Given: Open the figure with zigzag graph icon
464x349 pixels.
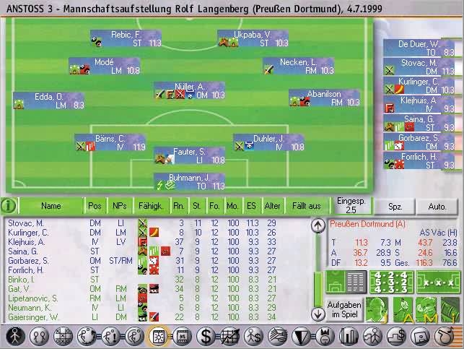Looking at the screenshot, I should tap(372, 336).
